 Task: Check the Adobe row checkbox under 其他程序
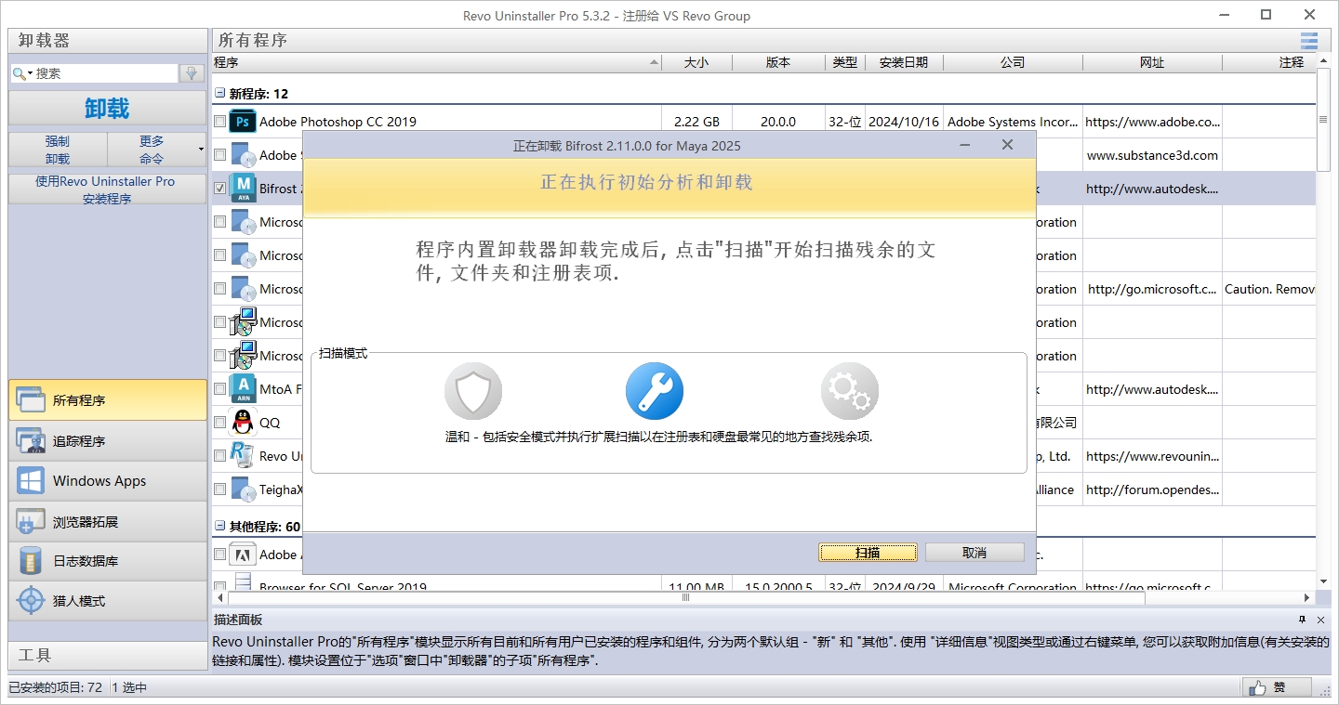[x=219, y=555]
